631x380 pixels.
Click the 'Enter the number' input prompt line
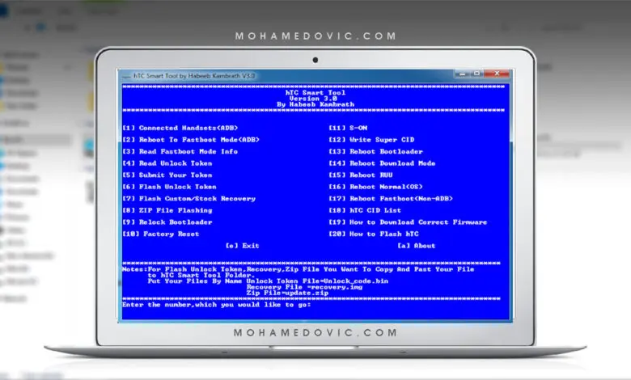tap(217, 305)
